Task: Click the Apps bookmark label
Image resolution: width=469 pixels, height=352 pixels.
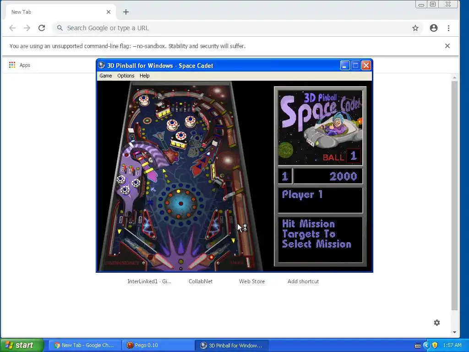Action: (25, 65)
